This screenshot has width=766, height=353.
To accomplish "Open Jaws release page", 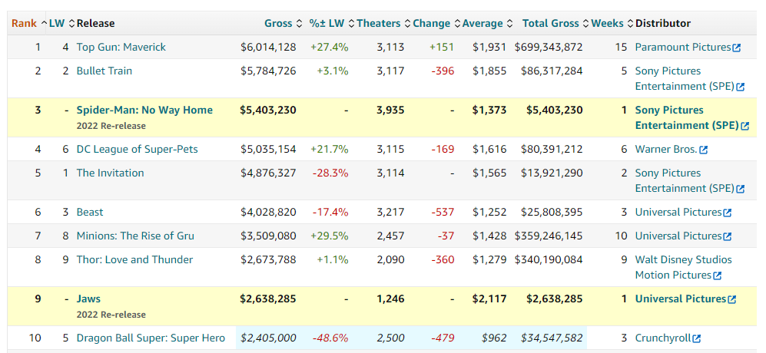I will click(88, 299).
